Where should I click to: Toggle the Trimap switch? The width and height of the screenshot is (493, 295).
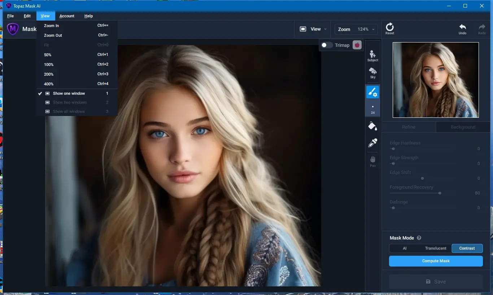click(327, 45)
